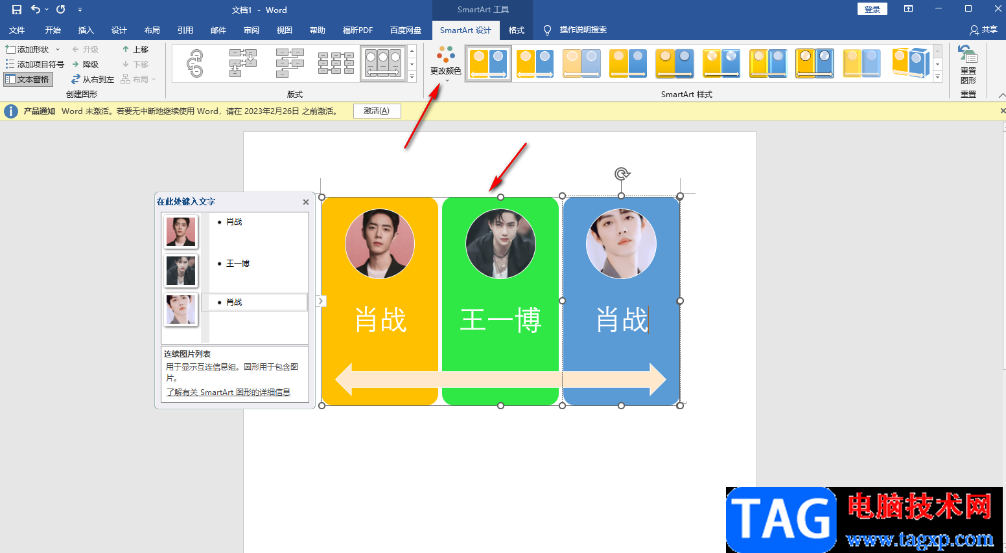This screenshot has width=1006, height=553.
Task: Click the double-headed arrow in the SmartArt
Action: coord(500,379)
